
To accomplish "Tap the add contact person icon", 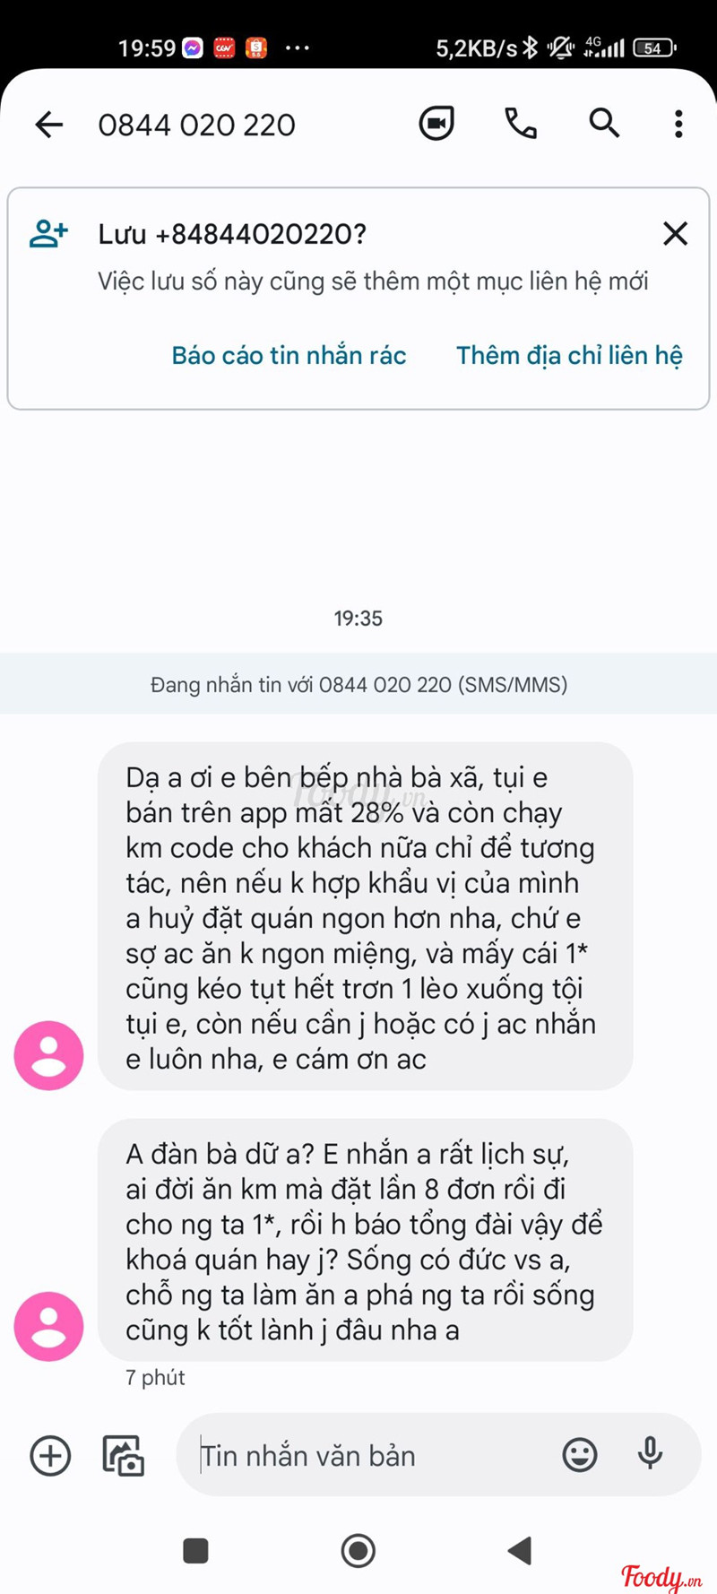I will (x=48, y=234).
